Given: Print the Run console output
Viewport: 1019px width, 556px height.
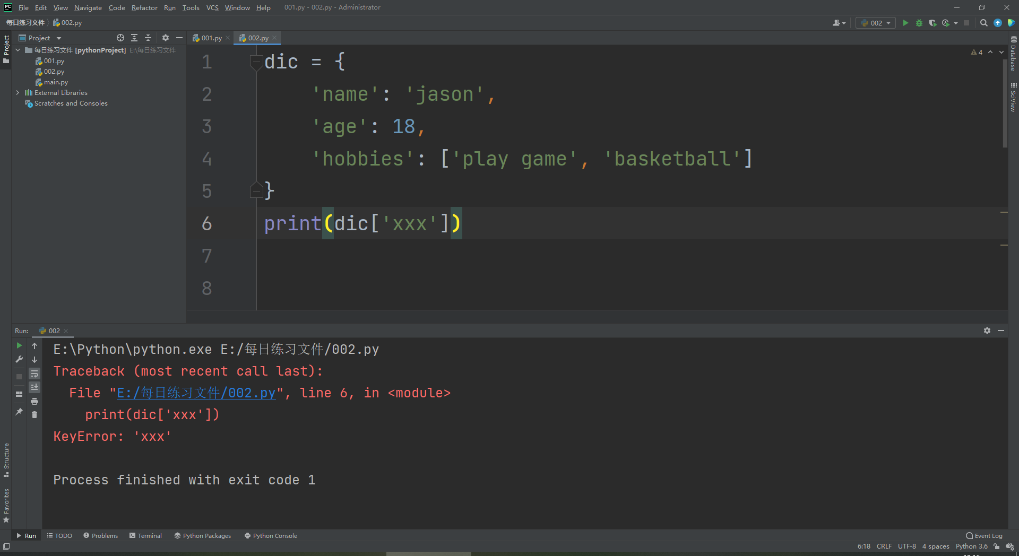Looking at the screenshot, I should click(34, 401).
